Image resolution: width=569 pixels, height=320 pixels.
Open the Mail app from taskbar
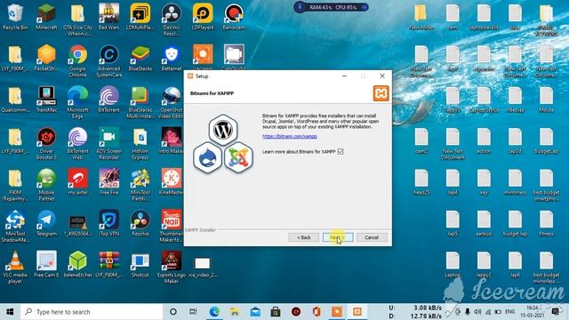coord(255,312)
